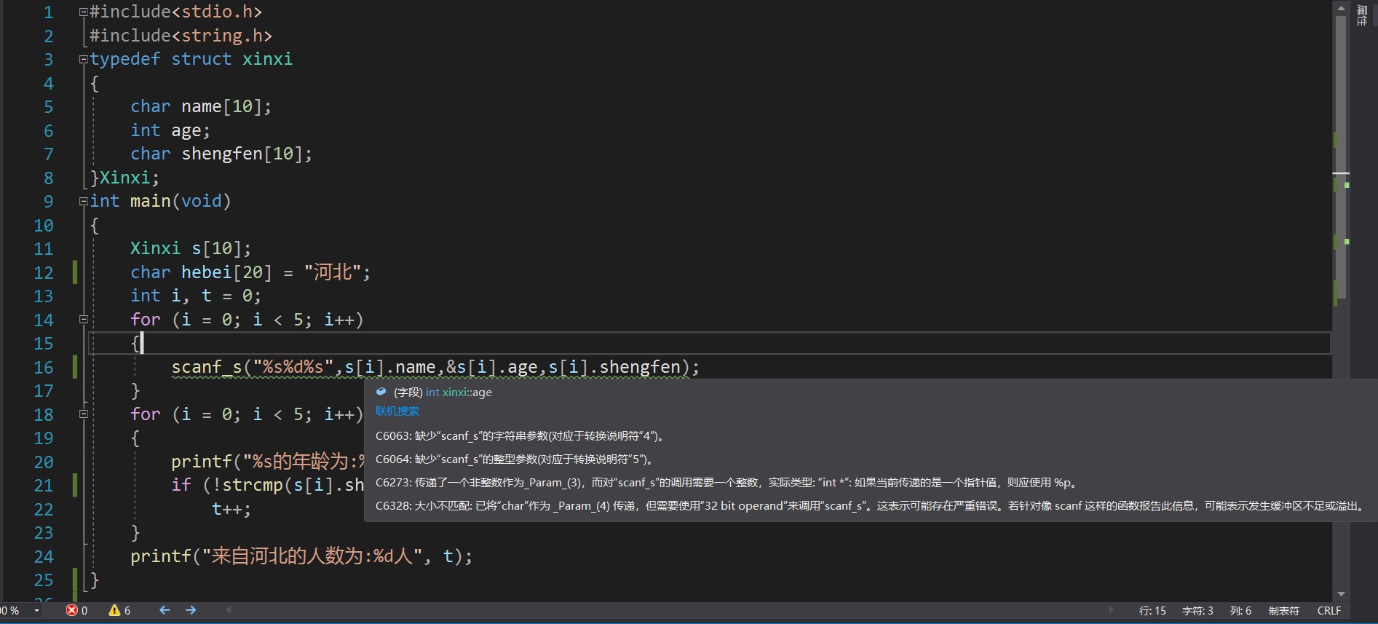Collapse the #include directives region

pyautogui.click(x=83, y=12)
